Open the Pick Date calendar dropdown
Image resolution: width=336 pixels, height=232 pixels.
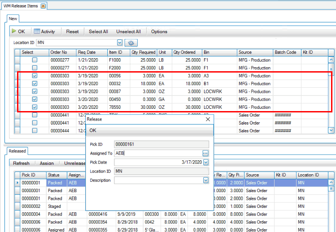pyautogui.click(x=206, y=162)
